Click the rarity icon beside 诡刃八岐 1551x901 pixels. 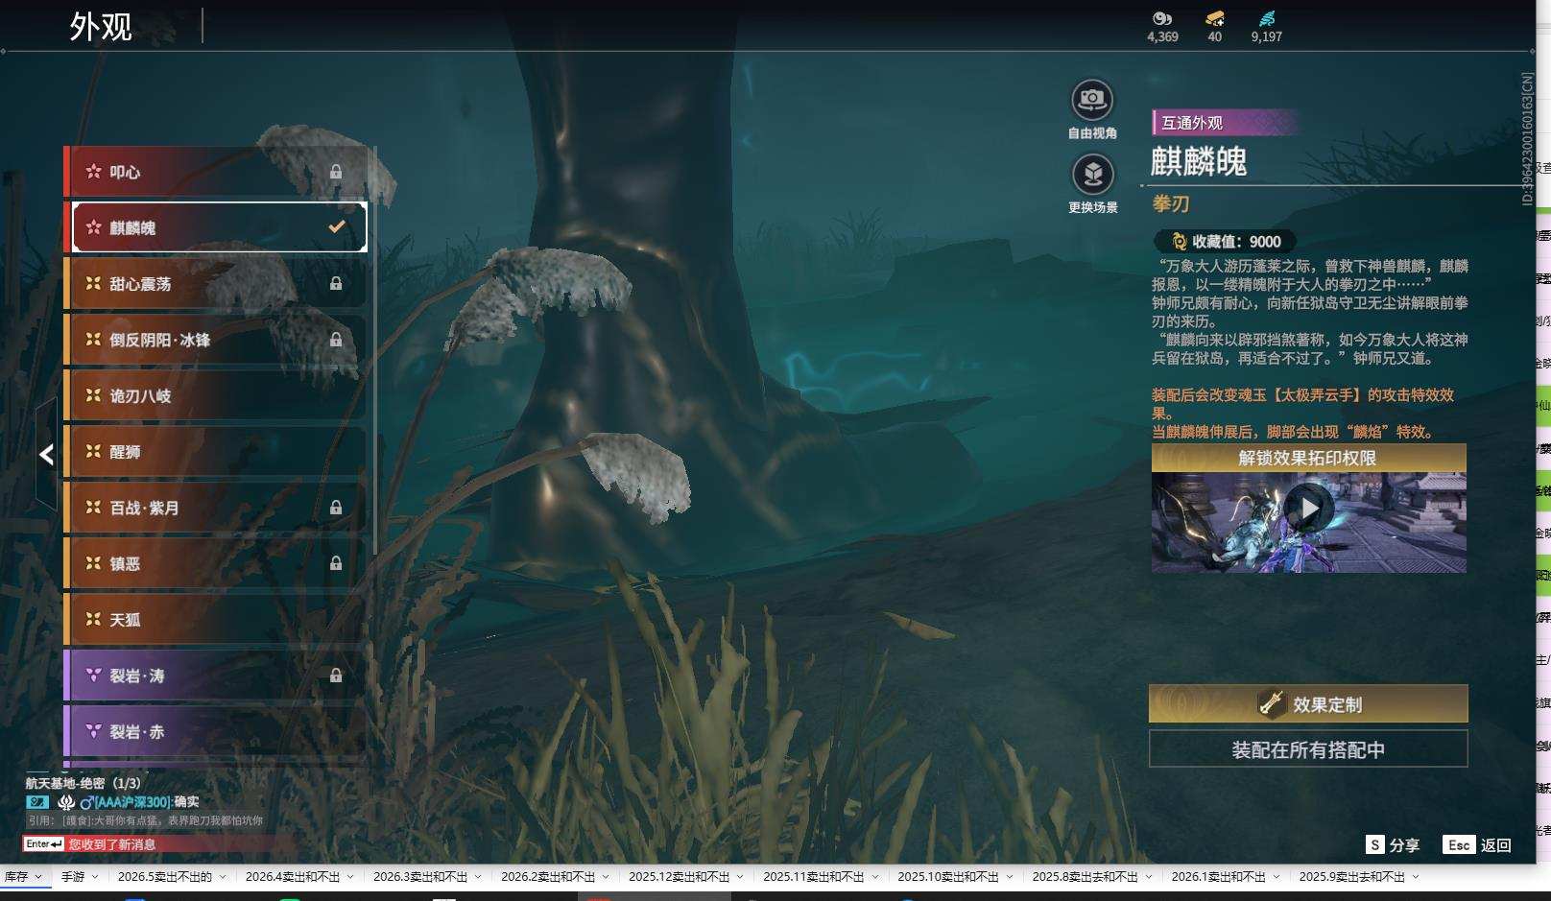click(x=93, y=395)
